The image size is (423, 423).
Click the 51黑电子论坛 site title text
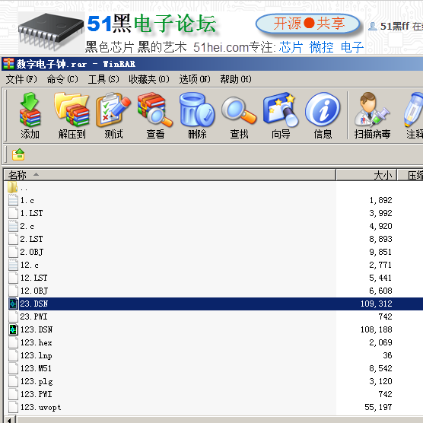pos(152,24)
